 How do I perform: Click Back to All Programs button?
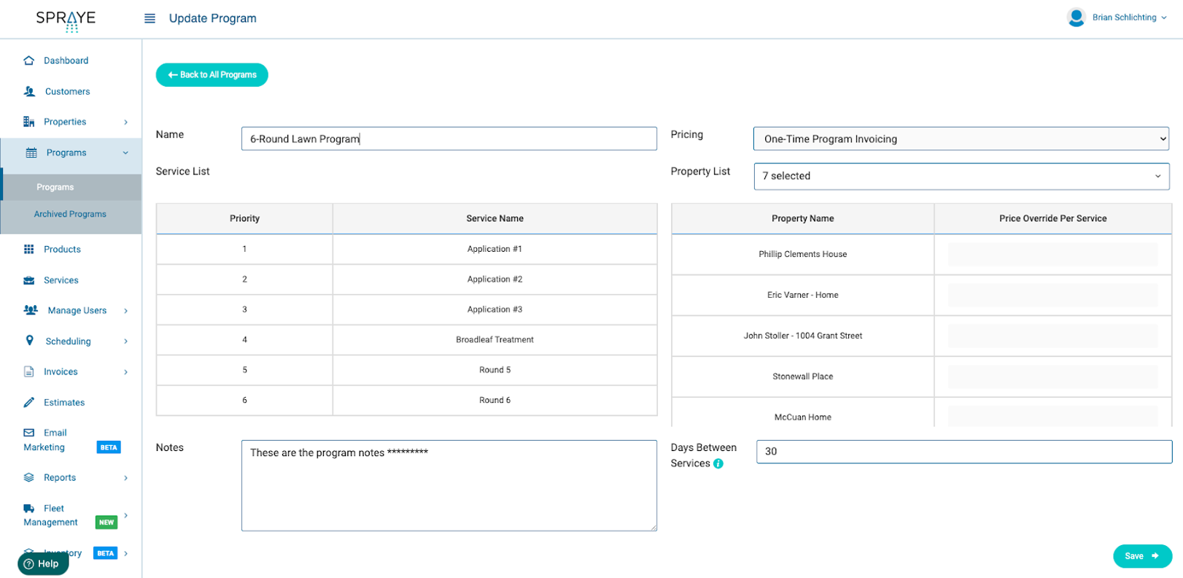[212, 74]
